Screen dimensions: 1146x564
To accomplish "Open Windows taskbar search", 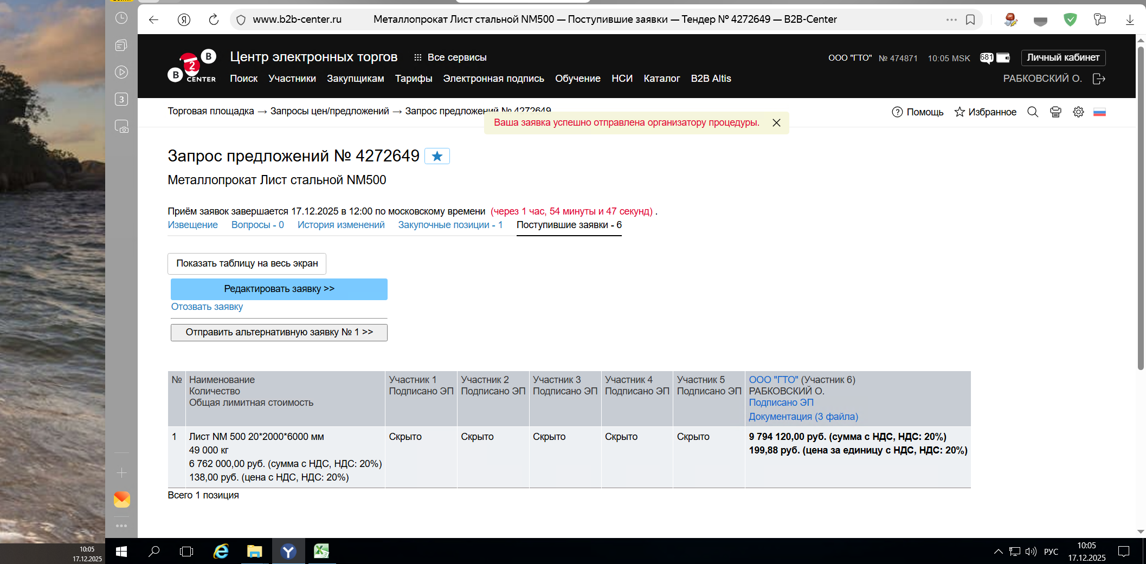I will pos(154,552).
